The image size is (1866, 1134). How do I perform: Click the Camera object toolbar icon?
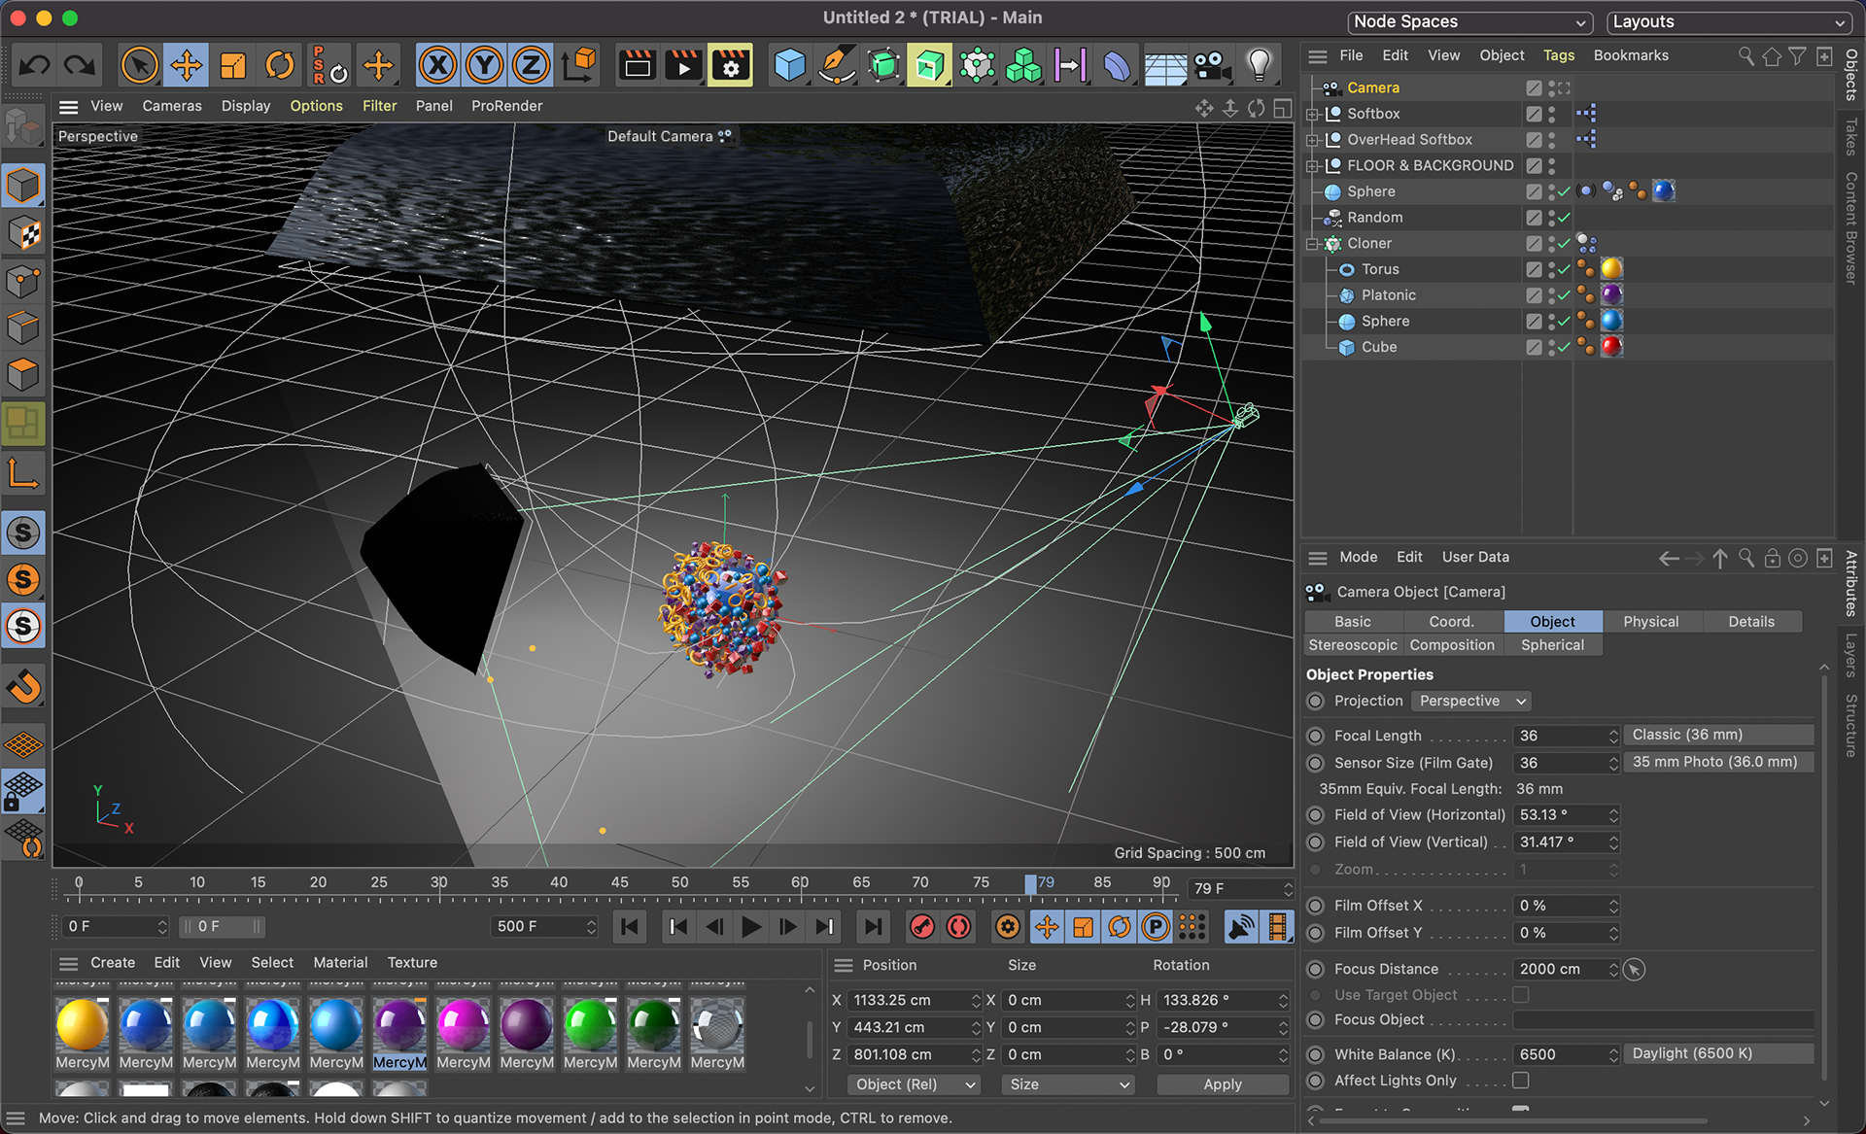coord(1212,66)
